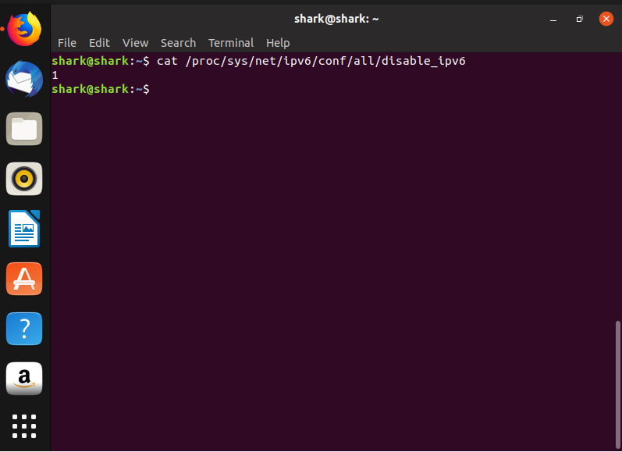Expand the View menu
Viewport: 622px width, 452px height.
[x=135, y=43]
